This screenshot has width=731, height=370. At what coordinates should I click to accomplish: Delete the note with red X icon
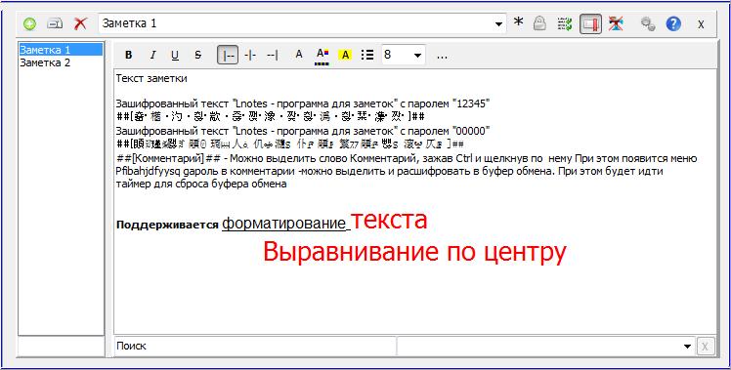pos(81,23)
